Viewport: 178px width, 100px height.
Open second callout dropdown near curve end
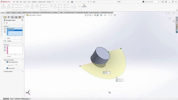119,80
